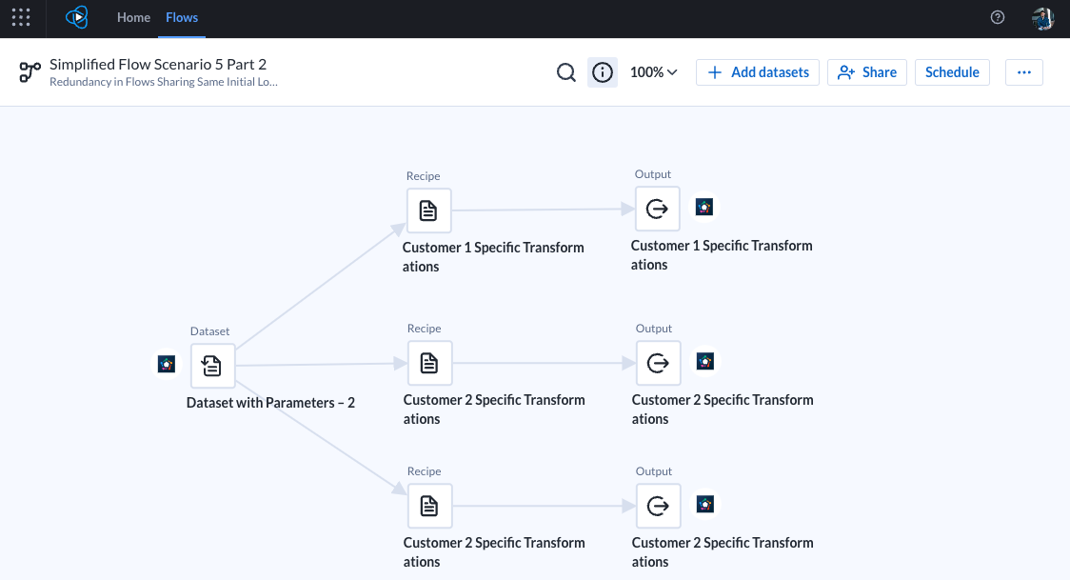Toggle the badge beside the middle Customer 2 output
The image size is (1070, 580).
pyautogui.click(x=704, y=361)
